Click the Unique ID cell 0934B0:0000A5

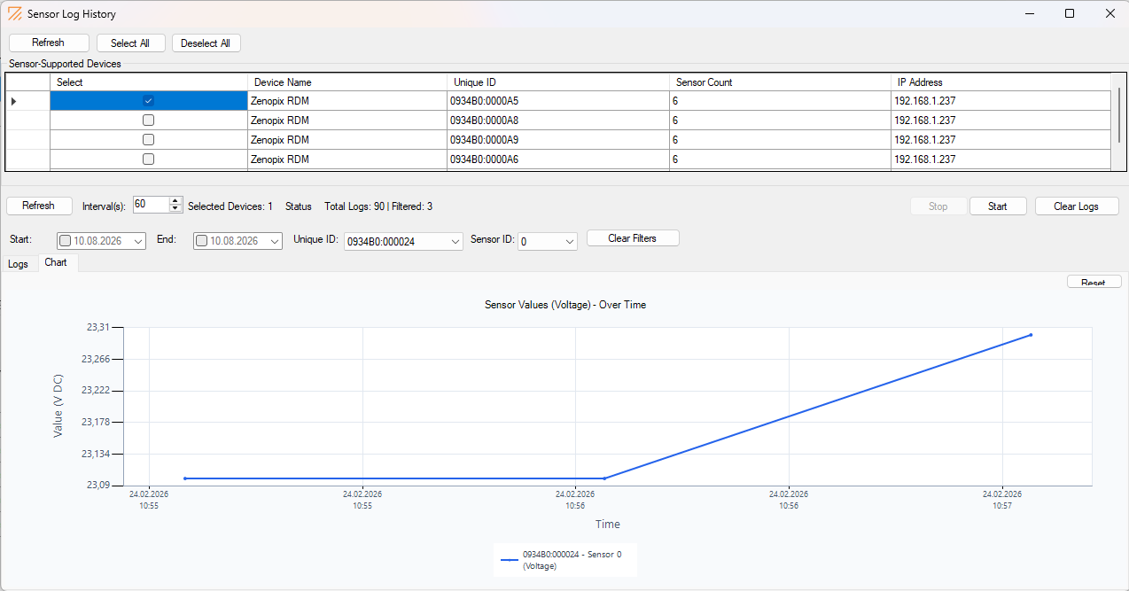(x=558, y=101)
